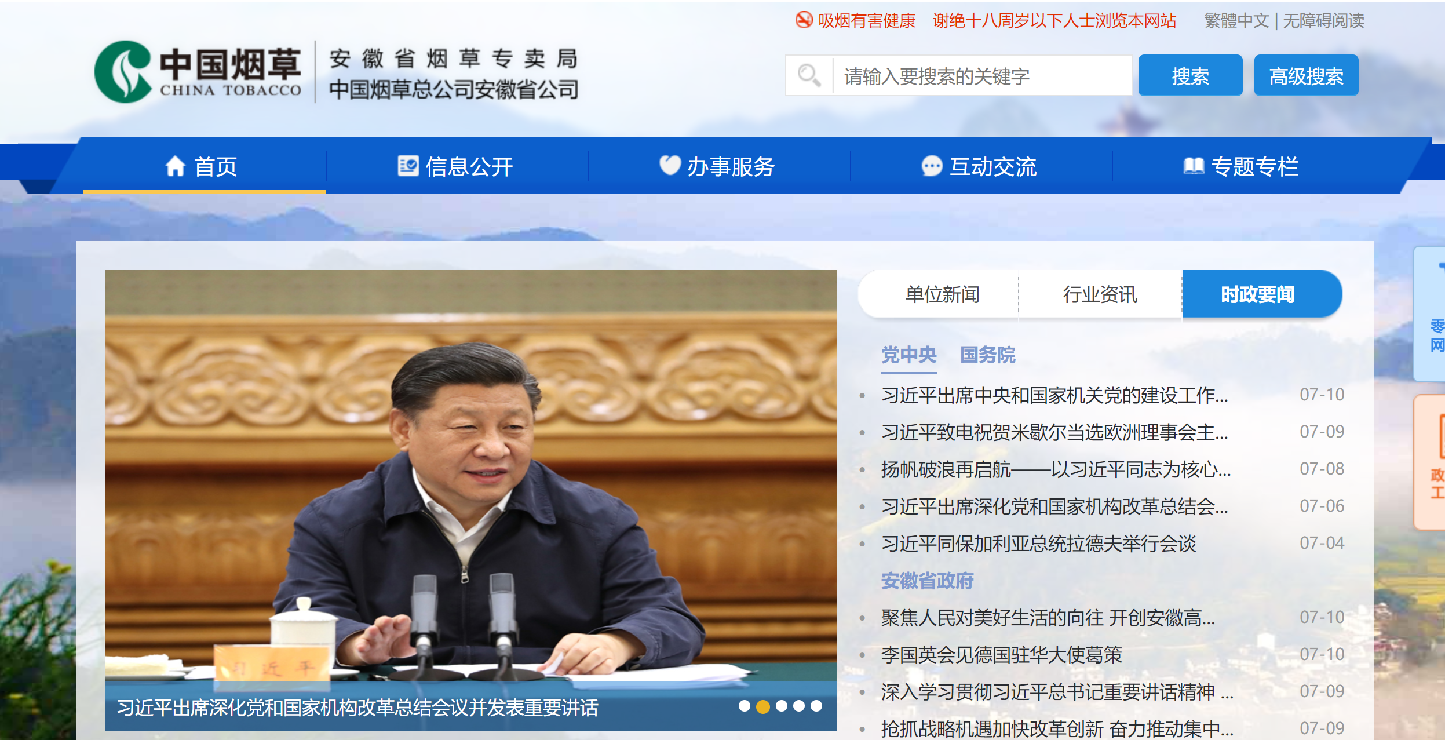Image resolution: width=1445 pixels, height=740 pixels.
Task: Select the first carousel dot
Action: pyautogui.click(x=745, y=706)
